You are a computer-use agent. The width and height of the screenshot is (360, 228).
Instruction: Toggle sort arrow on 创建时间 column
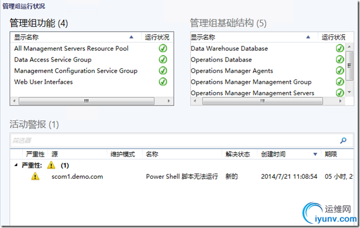315,154
